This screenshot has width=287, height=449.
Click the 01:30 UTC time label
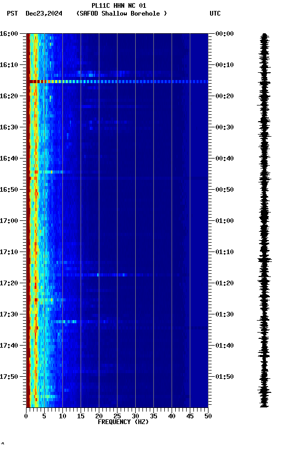coord(225,315)
